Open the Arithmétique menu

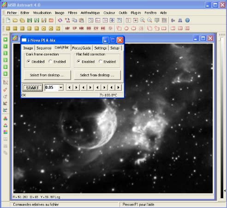(x=90, y=13)
